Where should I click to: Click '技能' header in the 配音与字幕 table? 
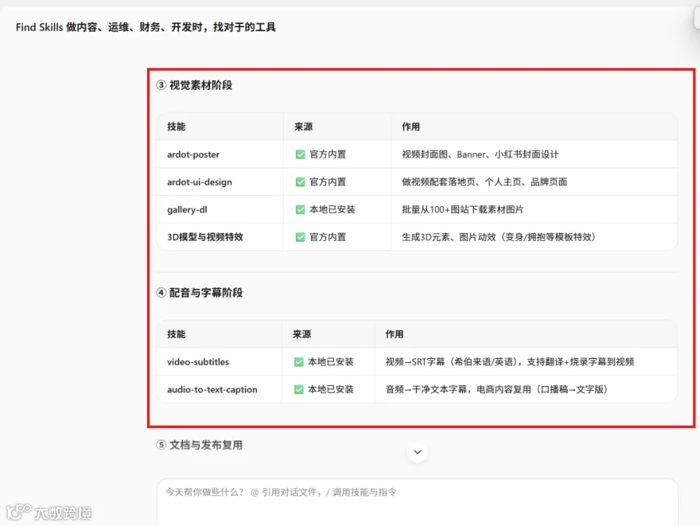coord(177,334)
